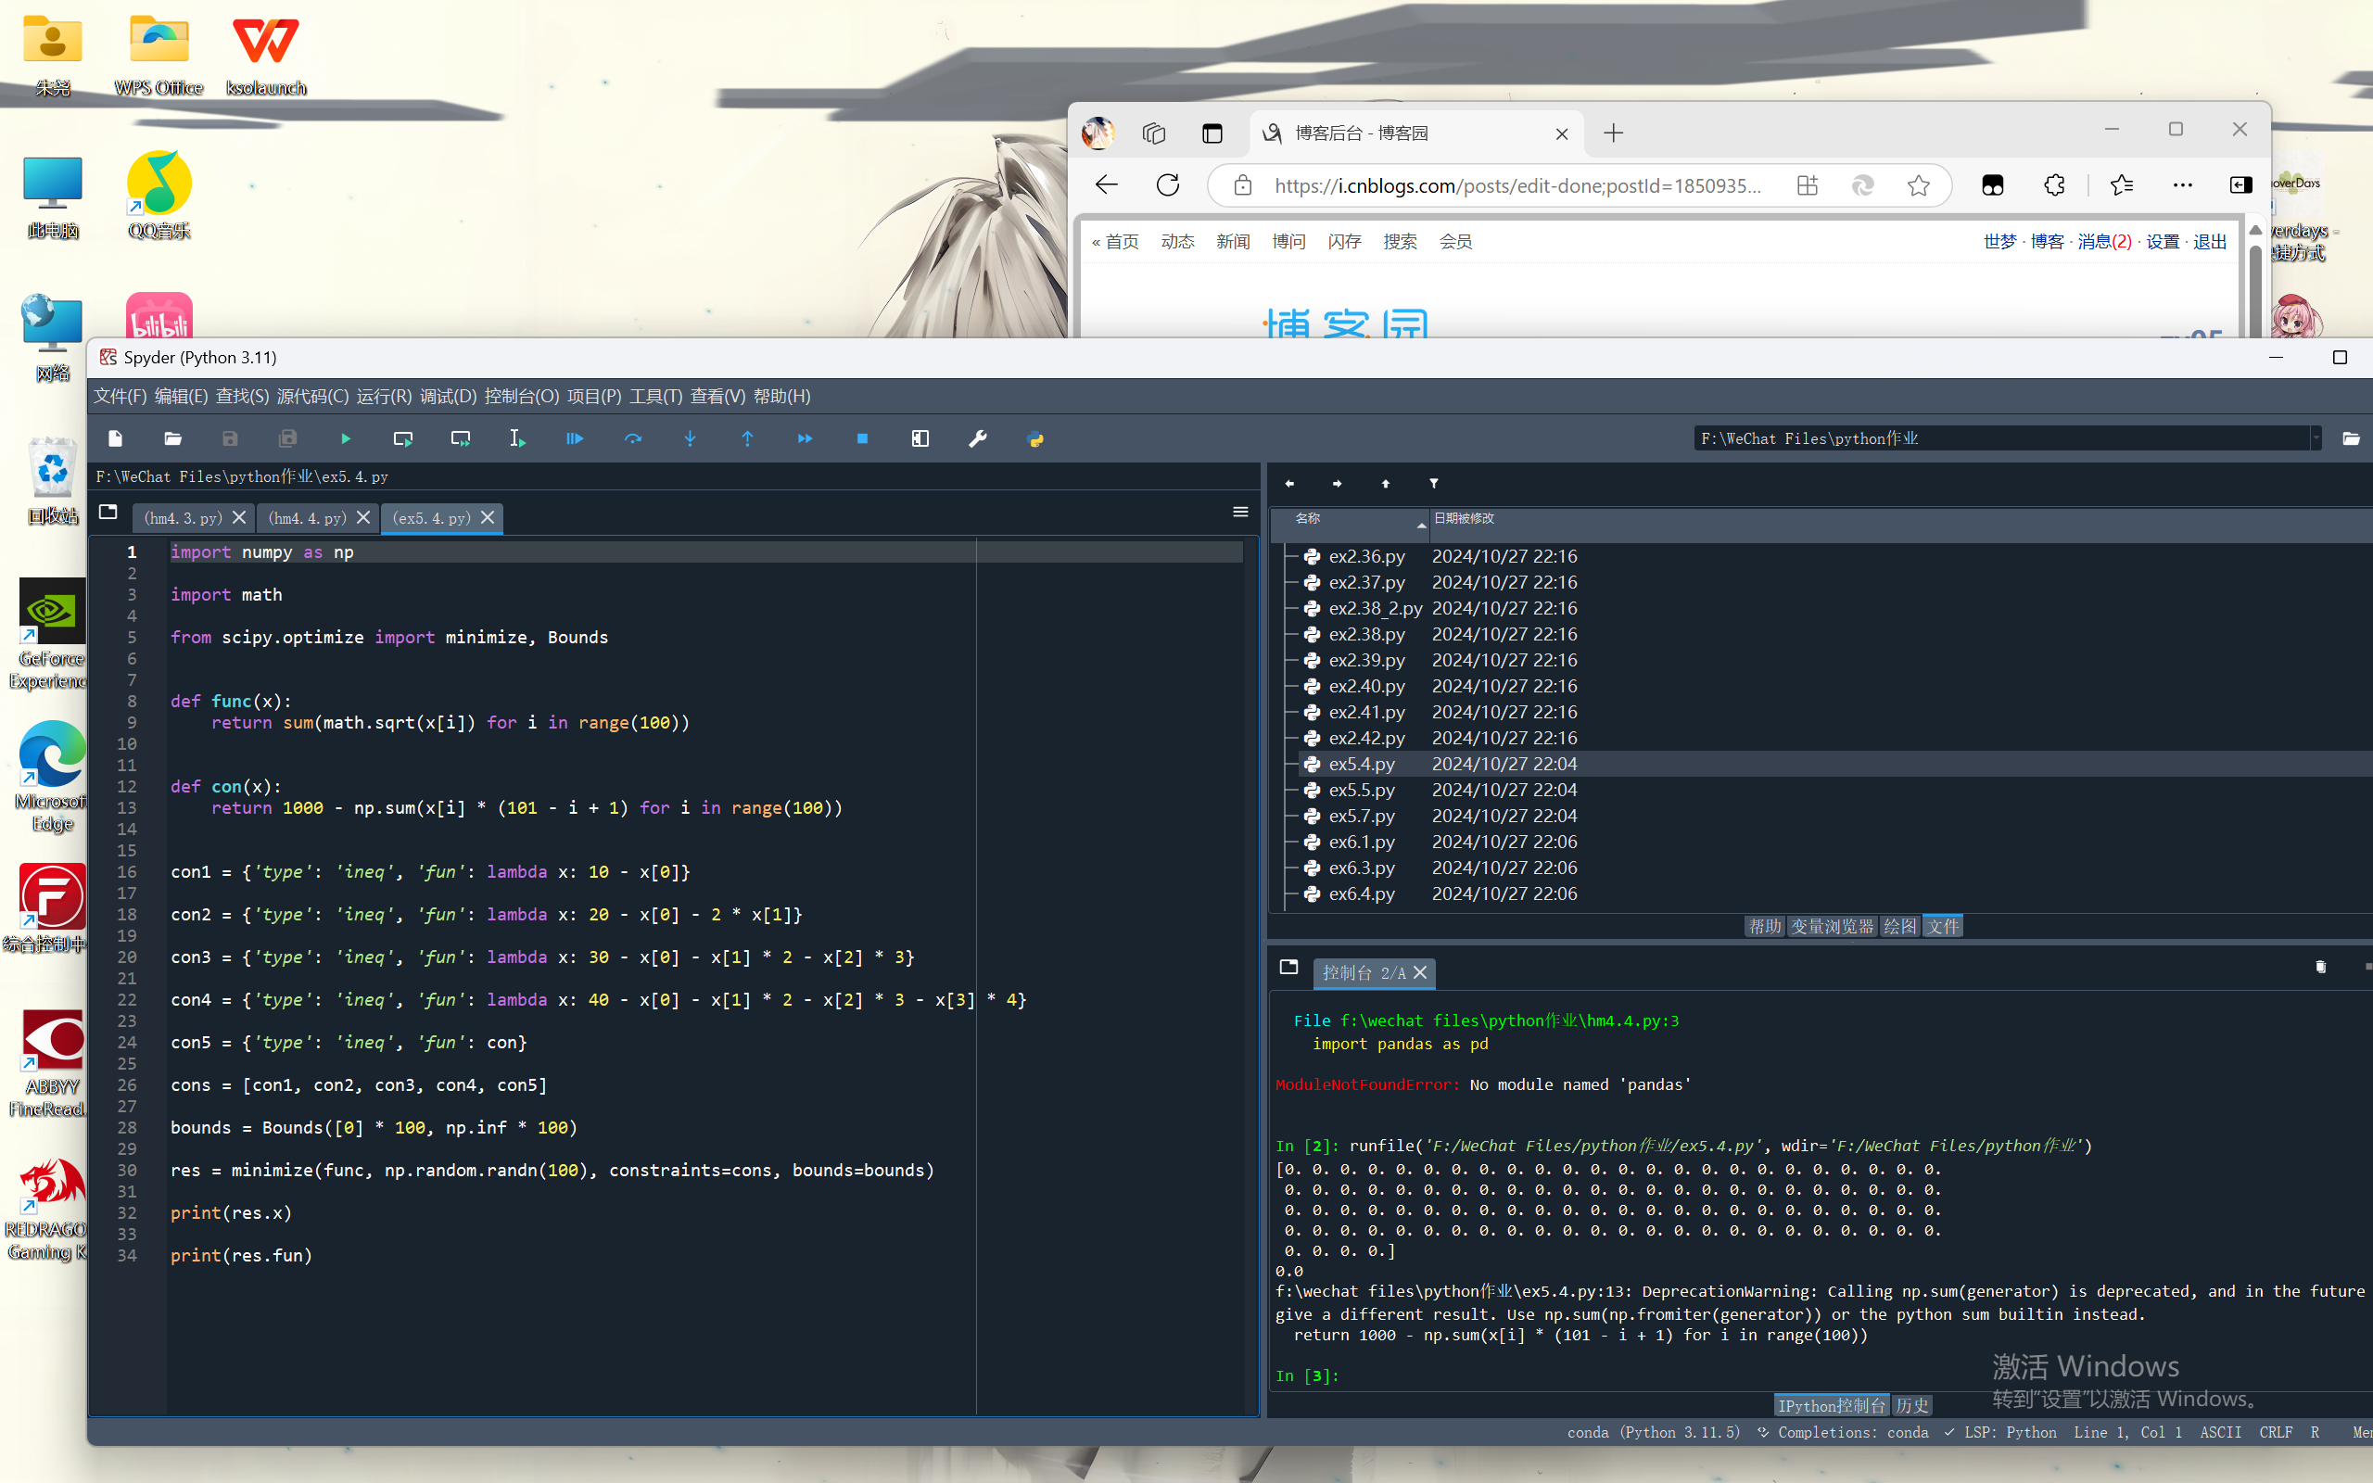This screenshot has width=2373, height=1483.
Task: Switch to the 变量浏览器 pane tab
Action: pyautogui.click(x=1831, y=926)
